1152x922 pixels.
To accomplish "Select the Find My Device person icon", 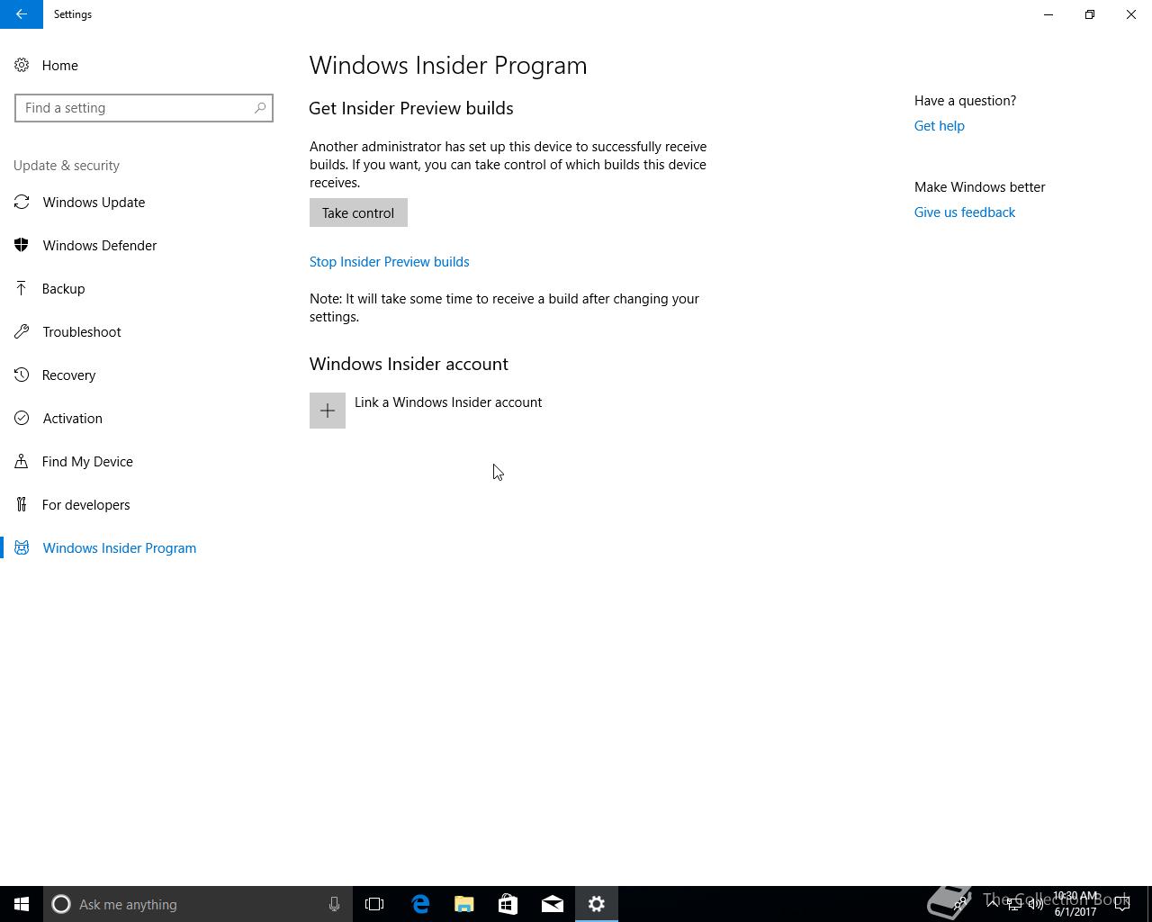I will [x=22, y=462].
